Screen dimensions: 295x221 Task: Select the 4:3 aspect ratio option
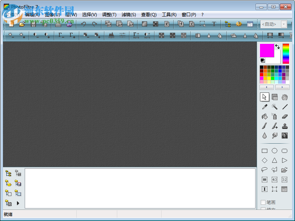click(x=275, y=179)
